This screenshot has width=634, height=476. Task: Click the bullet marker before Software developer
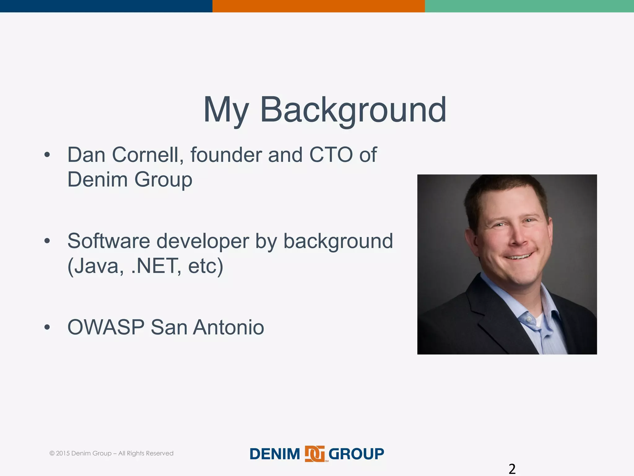tap(47, 241)
